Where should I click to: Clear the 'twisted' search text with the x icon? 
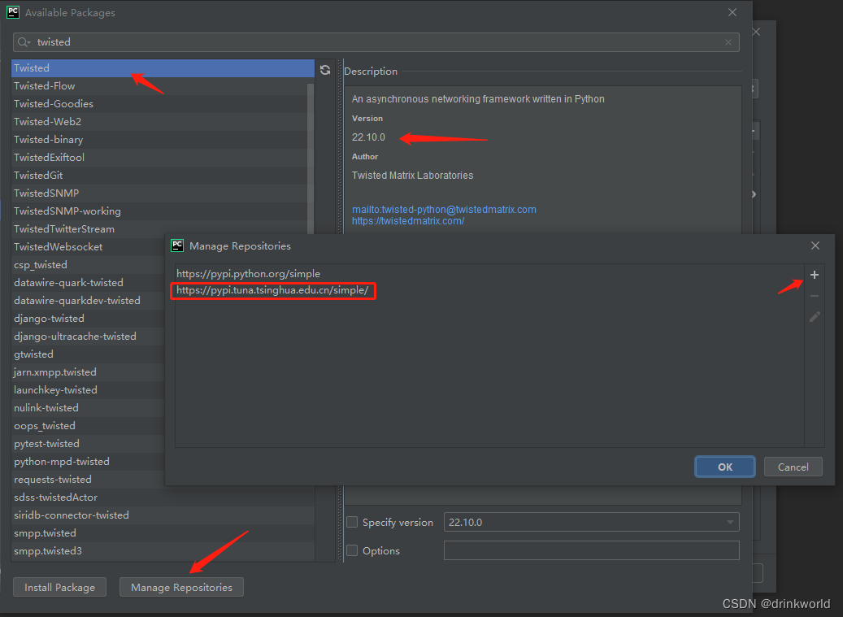coord(728,41)
